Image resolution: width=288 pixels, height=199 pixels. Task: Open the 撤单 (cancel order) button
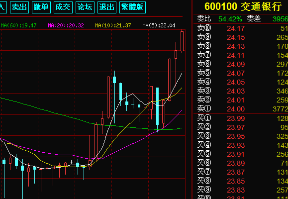pyautogui.click(x=41, y=7)
